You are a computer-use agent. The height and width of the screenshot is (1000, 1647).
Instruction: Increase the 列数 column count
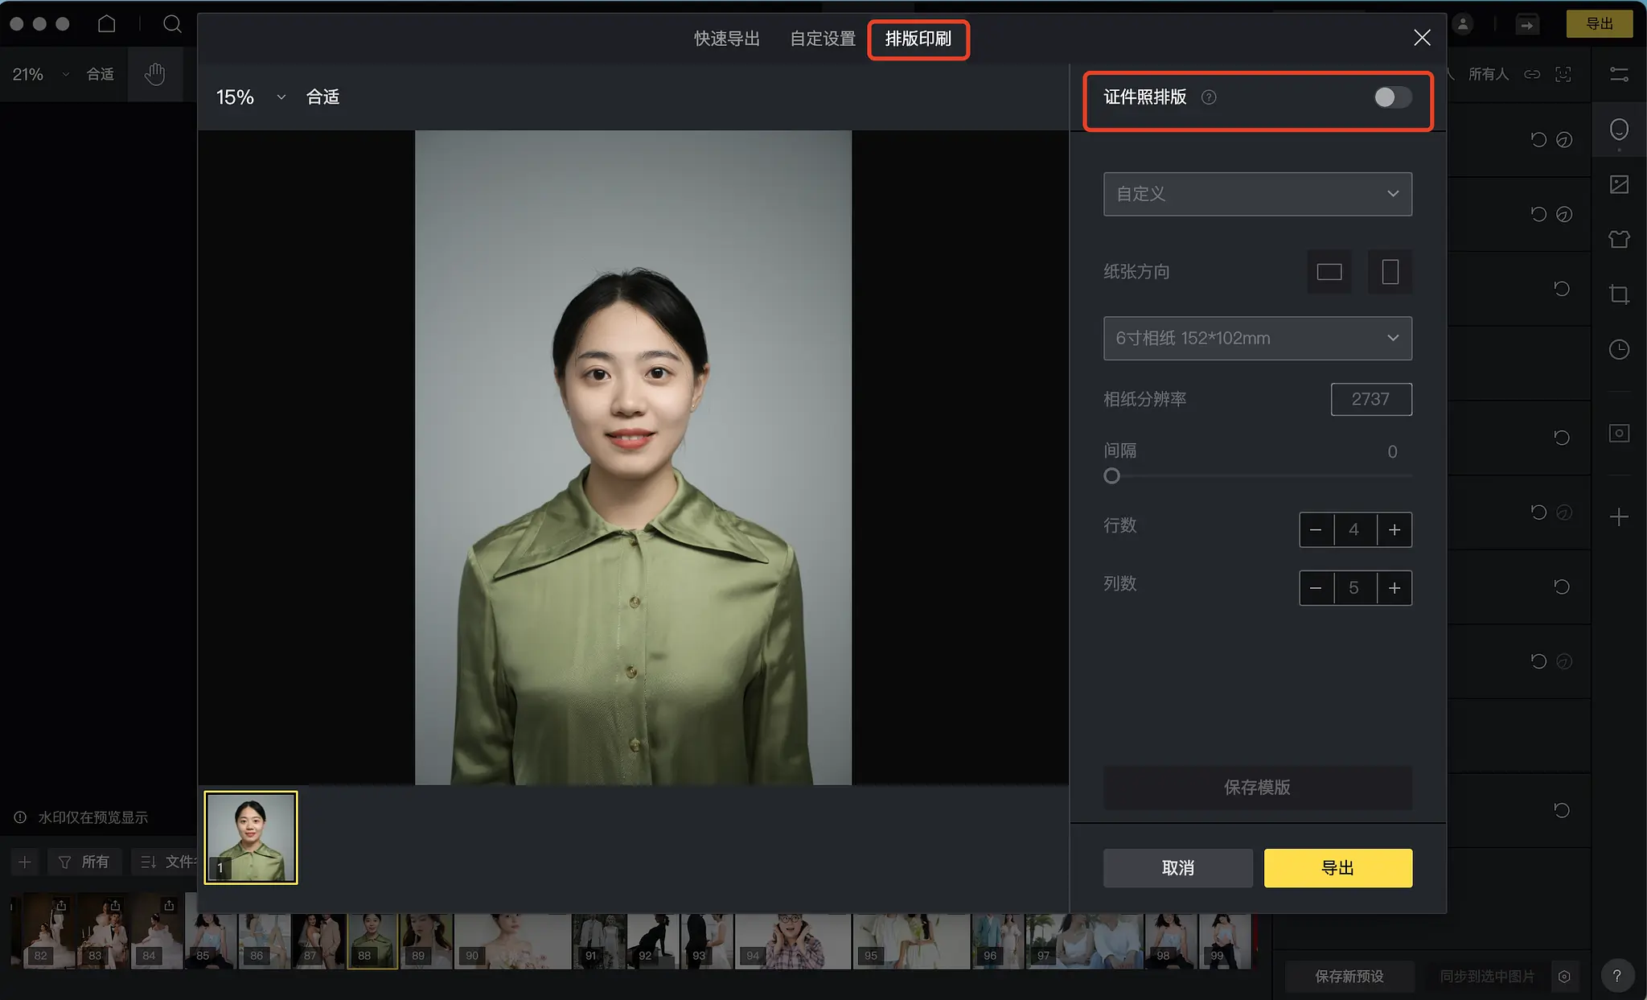point(1394,588)
